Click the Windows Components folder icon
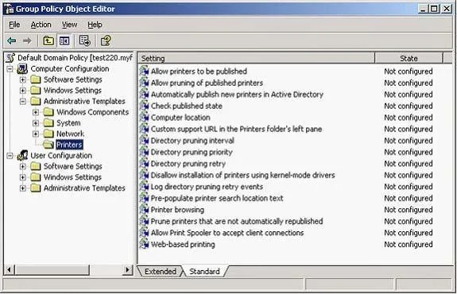The height and width of the screenshot is (294, 457). pyautogui.click(x=48, y=112)
